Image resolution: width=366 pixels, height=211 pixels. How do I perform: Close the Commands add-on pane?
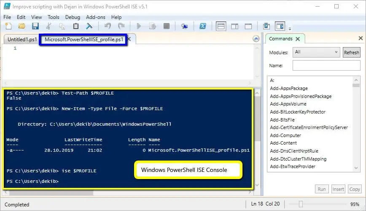[x=361, y=38]
